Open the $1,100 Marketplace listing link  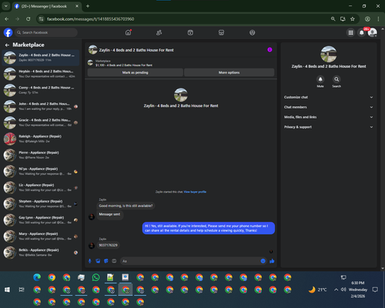(x=124, y=65)
